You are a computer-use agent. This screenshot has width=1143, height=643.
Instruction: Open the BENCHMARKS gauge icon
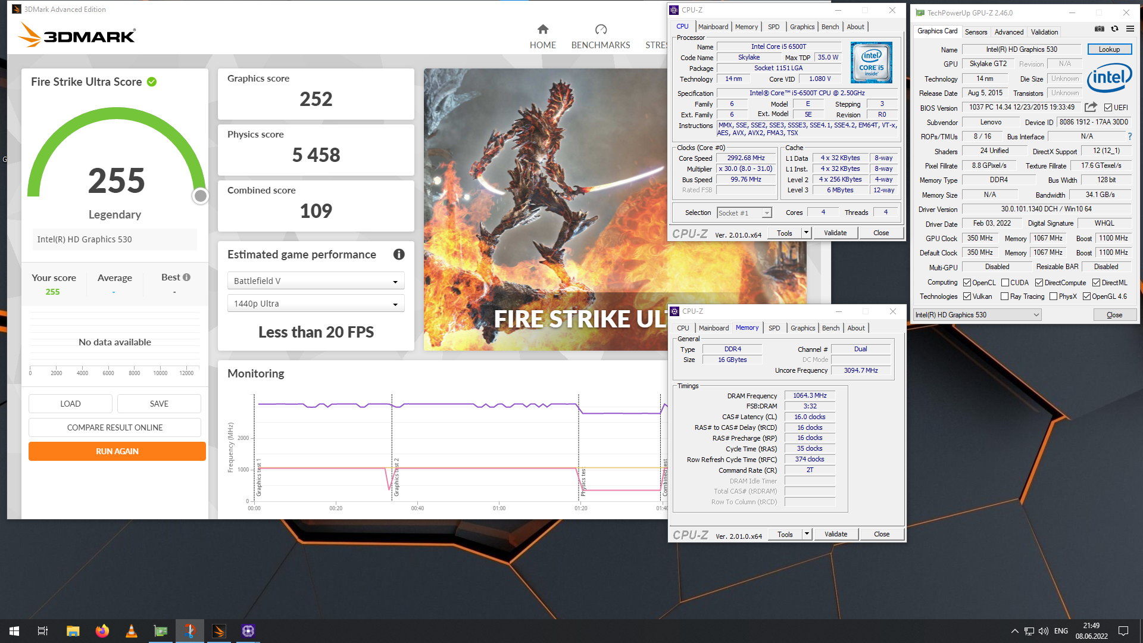601,29
